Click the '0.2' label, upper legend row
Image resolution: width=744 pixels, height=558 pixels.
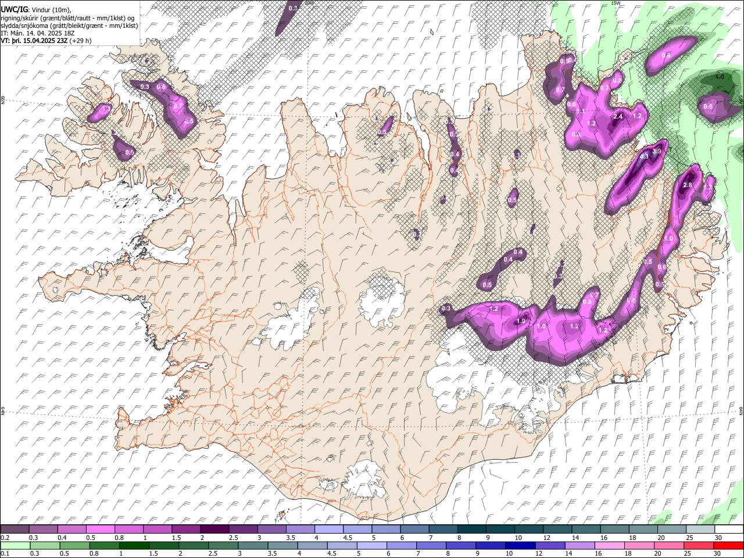point(5,538)
